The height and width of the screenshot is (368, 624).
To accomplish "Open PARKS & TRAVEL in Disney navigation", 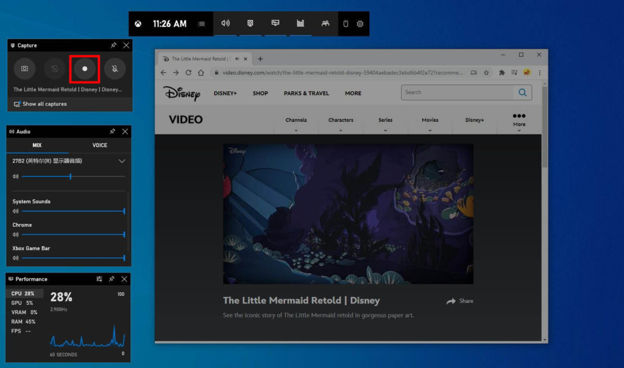I will [306, 93].
